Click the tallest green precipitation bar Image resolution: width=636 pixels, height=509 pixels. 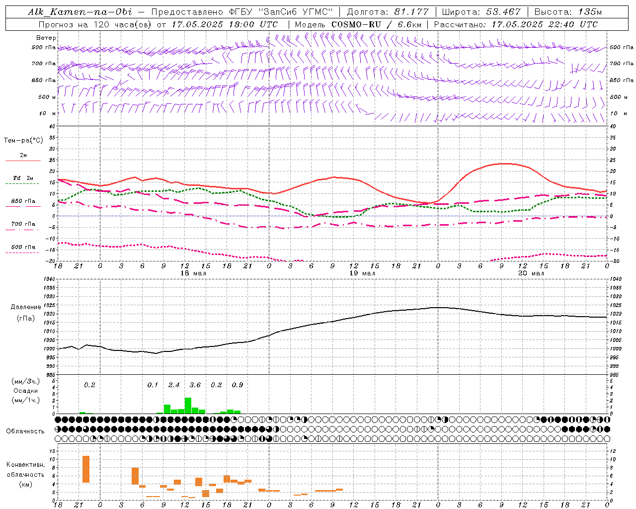[188, 406]
